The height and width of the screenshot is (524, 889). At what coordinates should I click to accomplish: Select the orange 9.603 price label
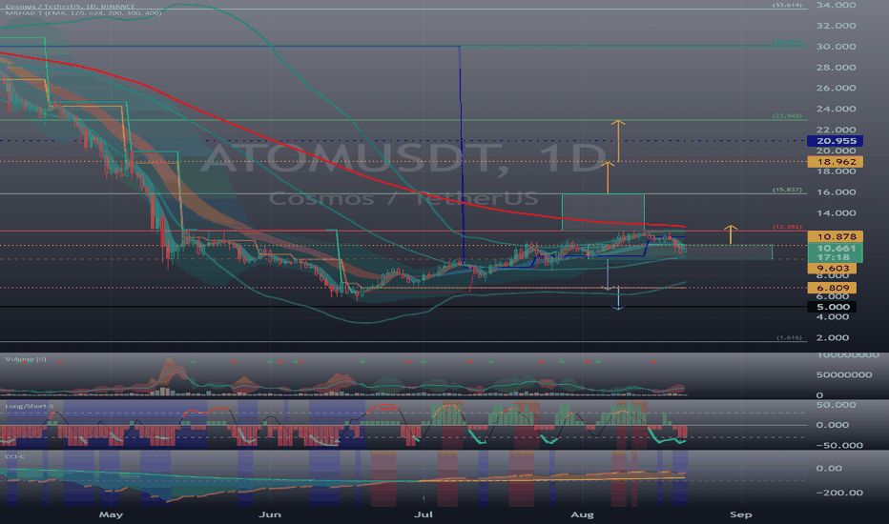pos(832,269)
